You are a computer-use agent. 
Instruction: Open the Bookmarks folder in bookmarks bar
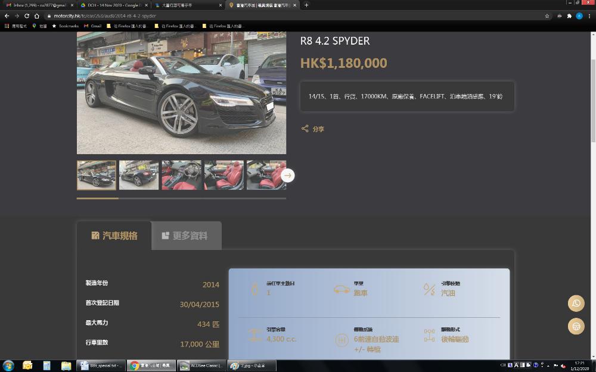pos(66,26)
